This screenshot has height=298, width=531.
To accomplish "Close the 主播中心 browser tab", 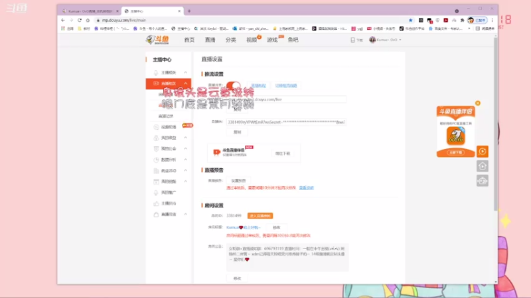I will pos(179,11).
